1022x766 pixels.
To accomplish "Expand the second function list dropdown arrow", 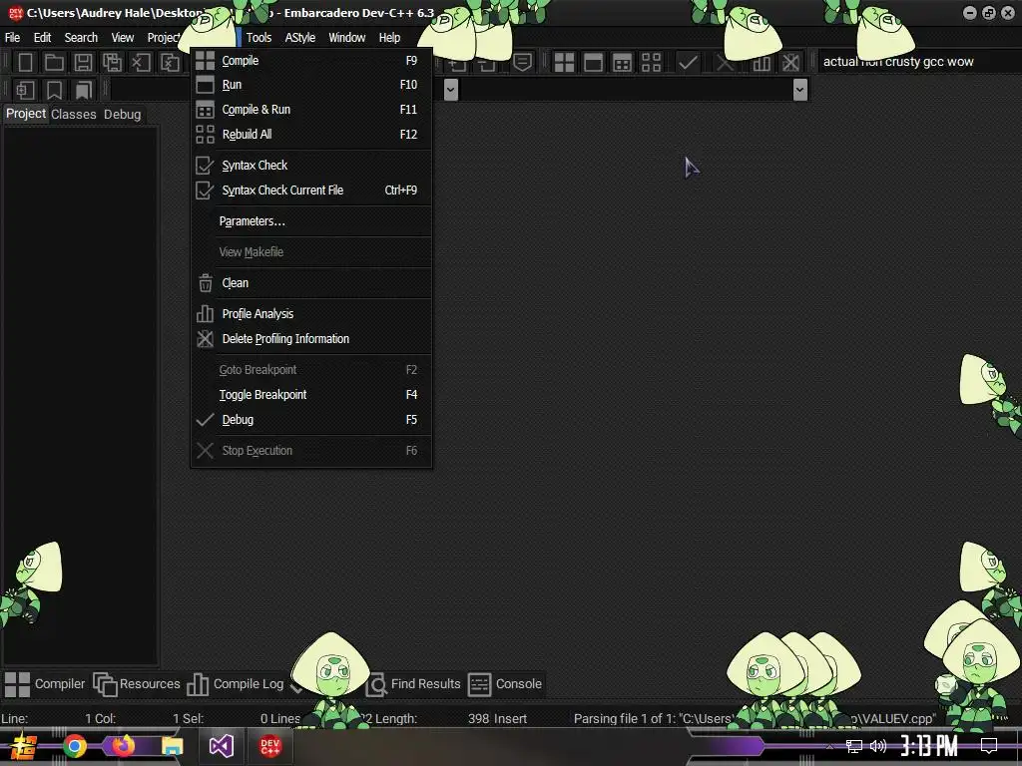I will (800, 89).
